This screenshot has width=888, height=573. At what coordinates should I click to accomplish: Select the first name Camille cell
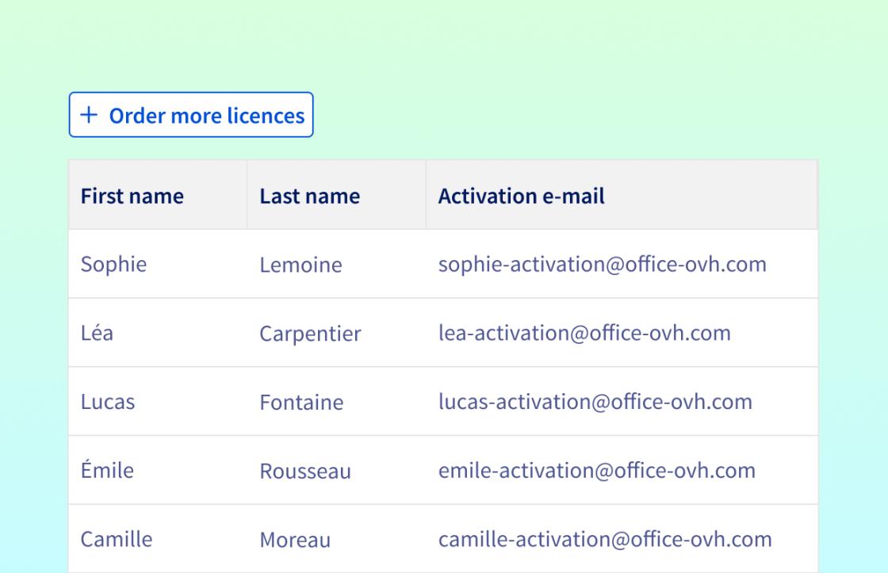pos(117,539)
